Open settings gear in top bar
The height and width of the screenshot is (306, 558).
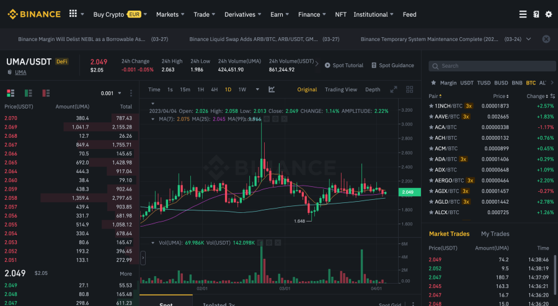[549, 14]
